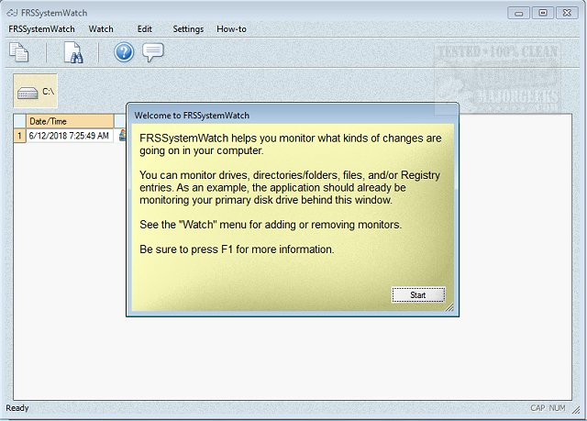The height and width of the screenshot is (421, 587).
Task: Open the How-to menu
Action: coord(231,29)
